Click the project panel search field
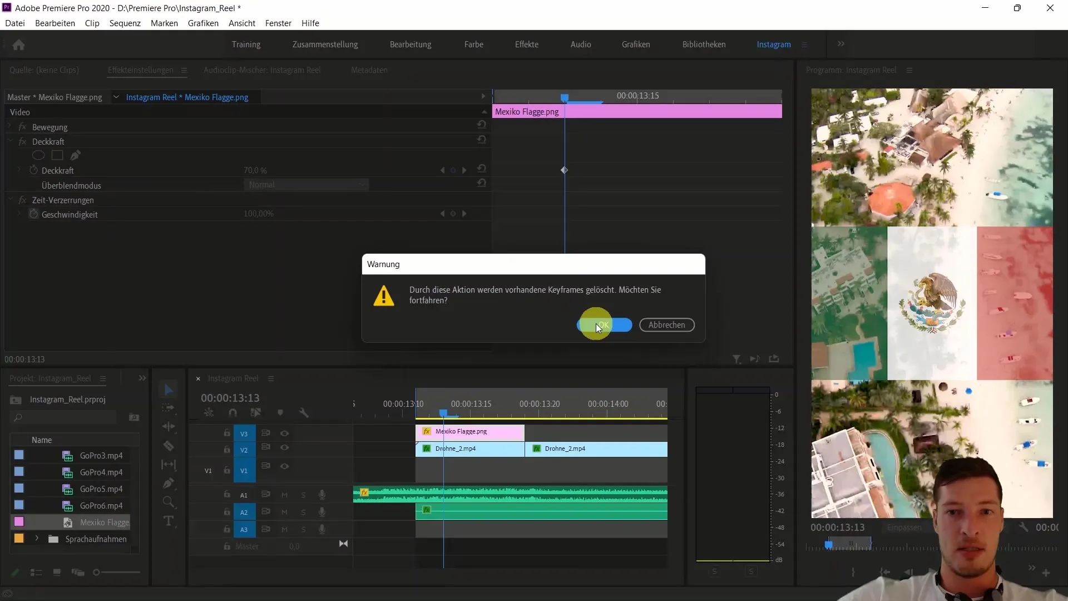 pyautogui.click(x=64, y=417)
